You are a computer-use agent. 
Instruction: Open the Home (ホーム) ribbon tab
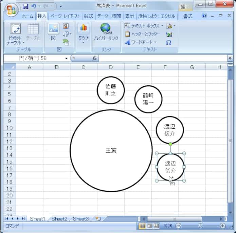(x=28, y=16)
